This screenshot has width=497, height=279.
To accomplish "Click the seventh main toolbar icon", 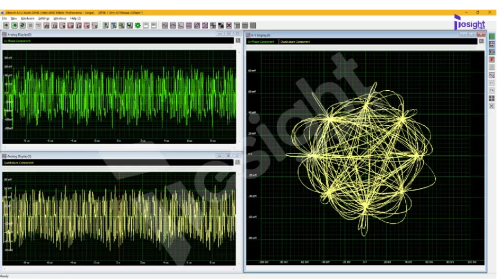I will [x=54, y=25].
